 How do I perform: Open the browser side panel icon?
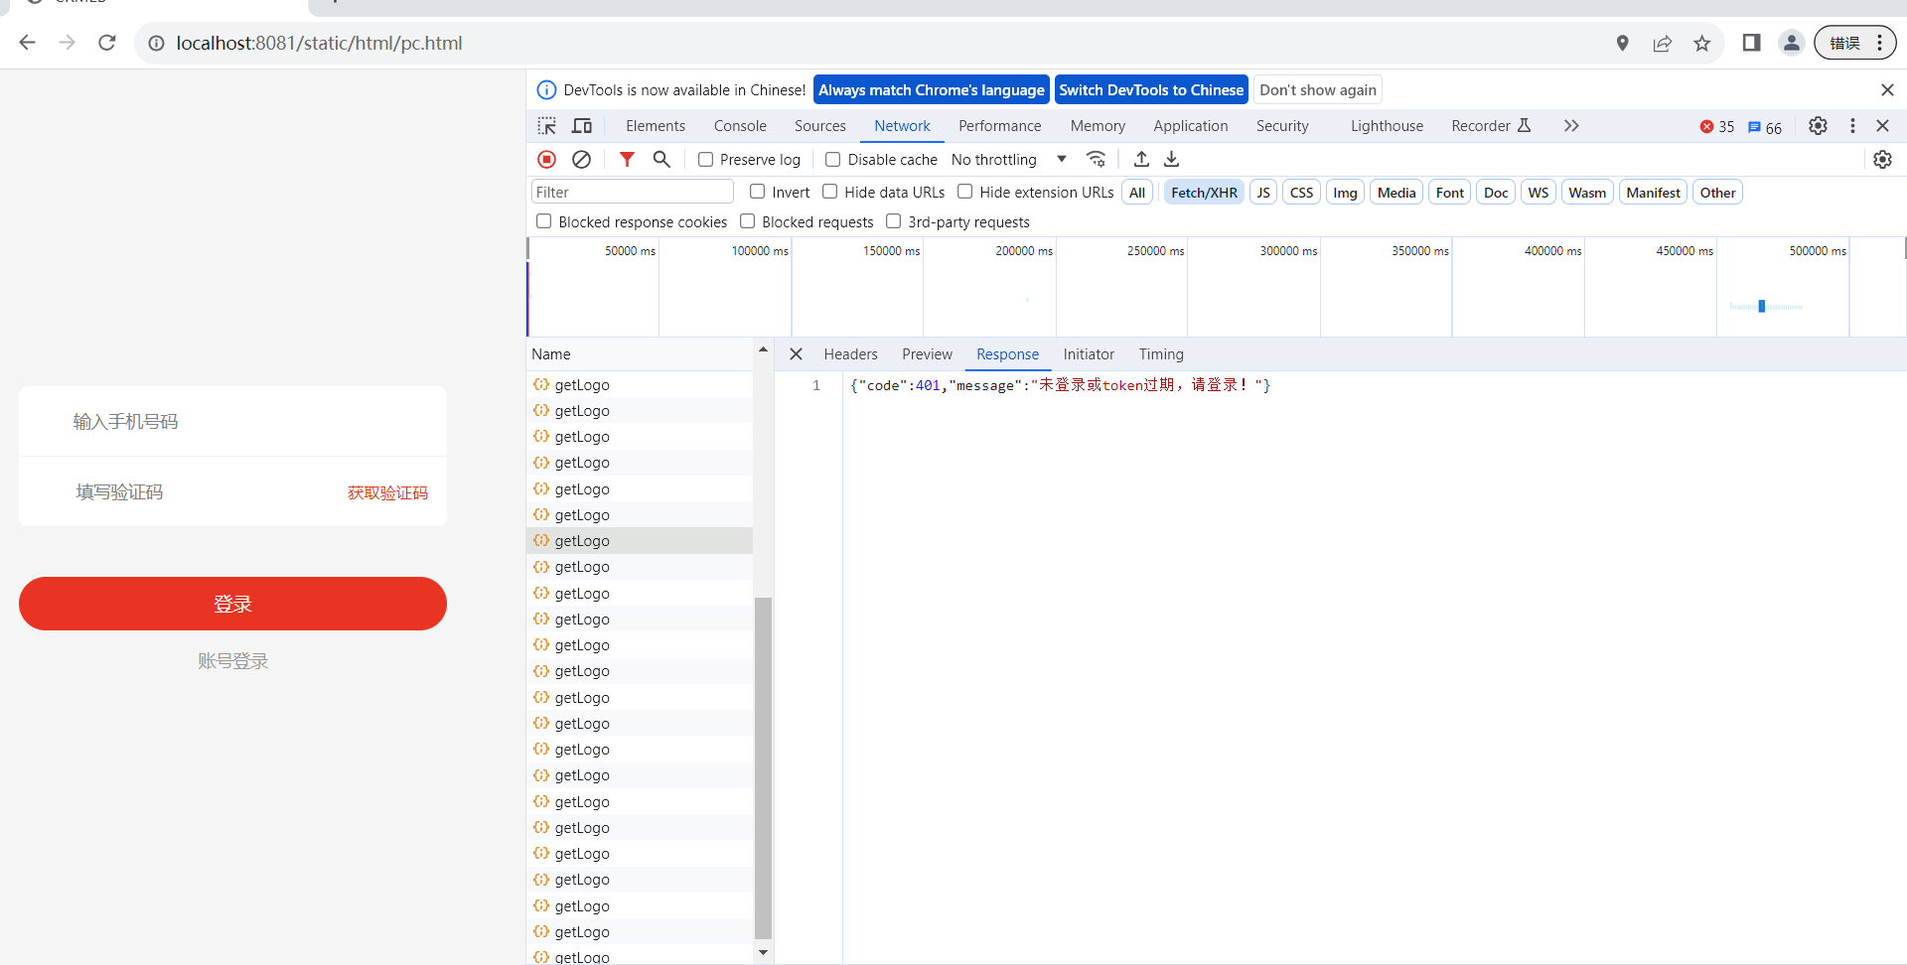(1751, 43)
